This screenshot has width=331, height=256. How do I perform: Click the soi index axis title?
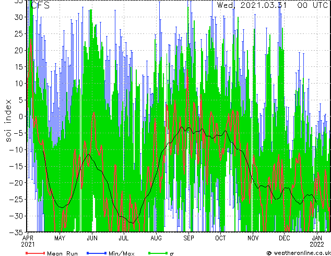[8, 121]
